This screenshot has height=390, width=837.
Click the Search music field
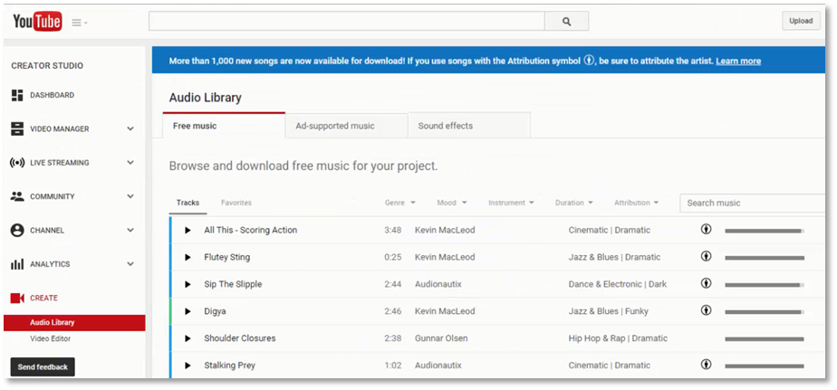[752, 204]
